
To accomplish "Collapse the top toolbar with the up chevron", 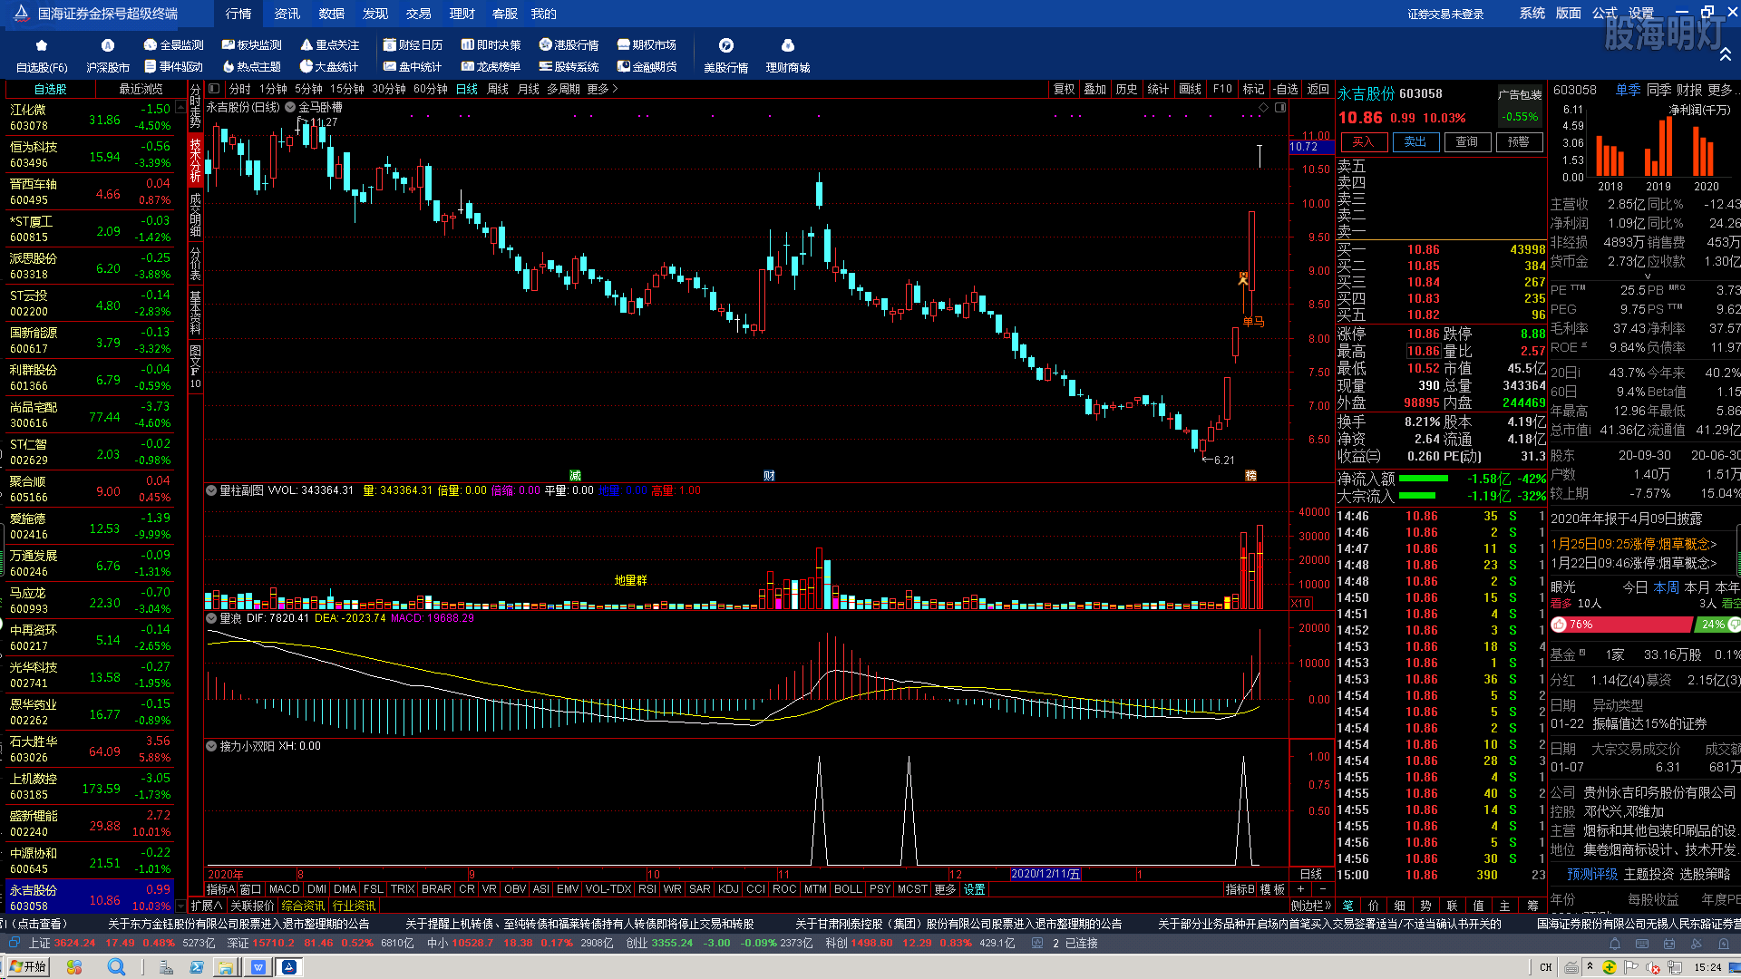I will click(x=1725, y=55).
